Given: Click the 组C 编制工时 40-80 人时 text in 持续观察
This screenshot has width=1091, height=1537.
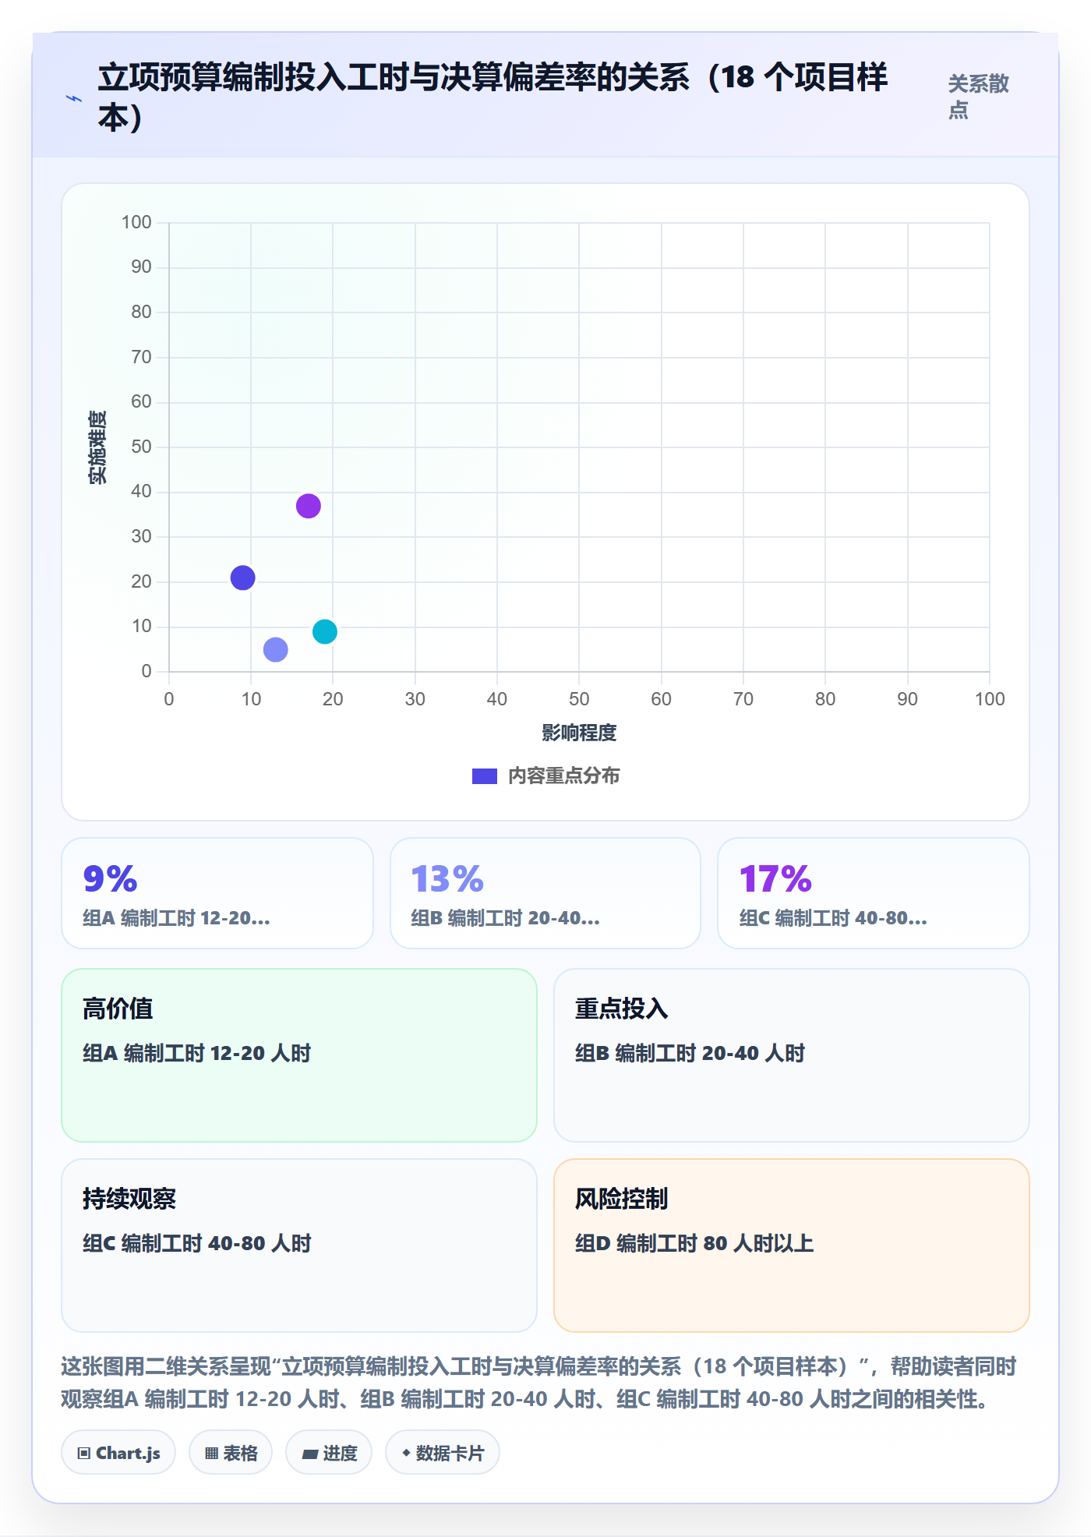Looking at the screenshot, I should (197, 1243).
